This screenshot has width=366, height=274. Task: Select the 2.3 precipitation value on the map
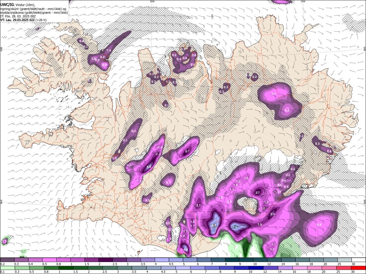158,154
